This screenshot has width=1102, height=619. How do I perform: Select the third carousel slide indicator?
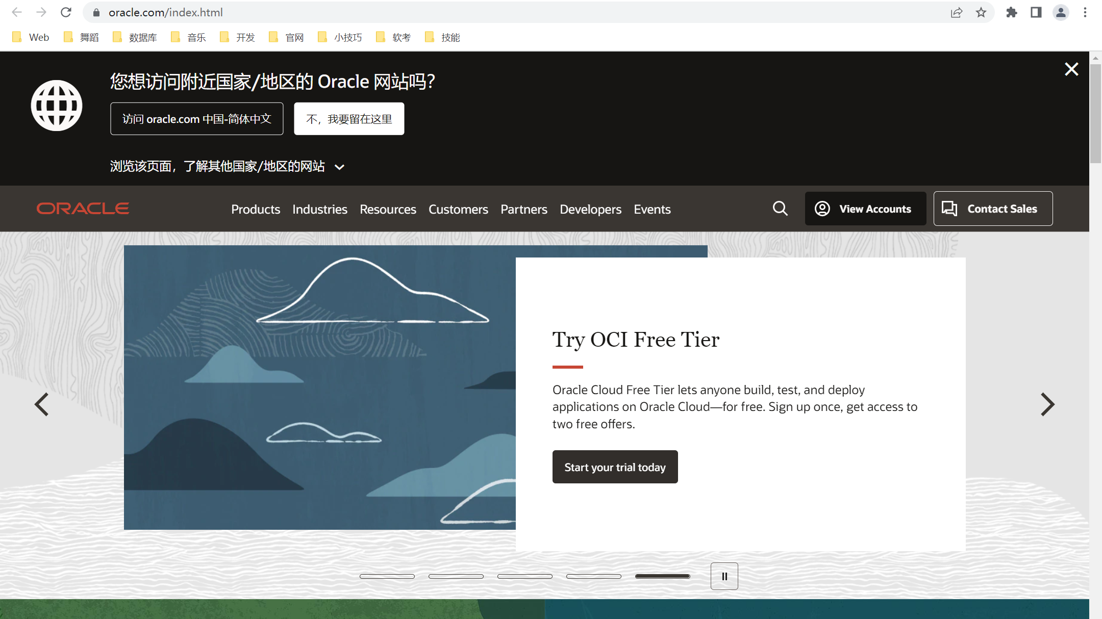pos(525,576)
